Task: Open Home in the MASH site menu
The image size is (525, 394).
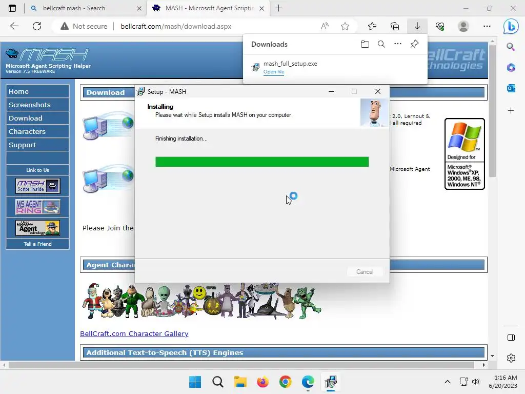Action: (37, 91)
